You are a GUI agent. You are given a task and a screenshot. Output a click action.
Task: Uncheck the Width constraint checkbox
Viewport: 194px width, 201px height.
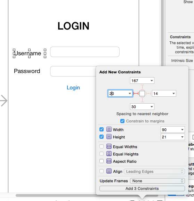102,129
